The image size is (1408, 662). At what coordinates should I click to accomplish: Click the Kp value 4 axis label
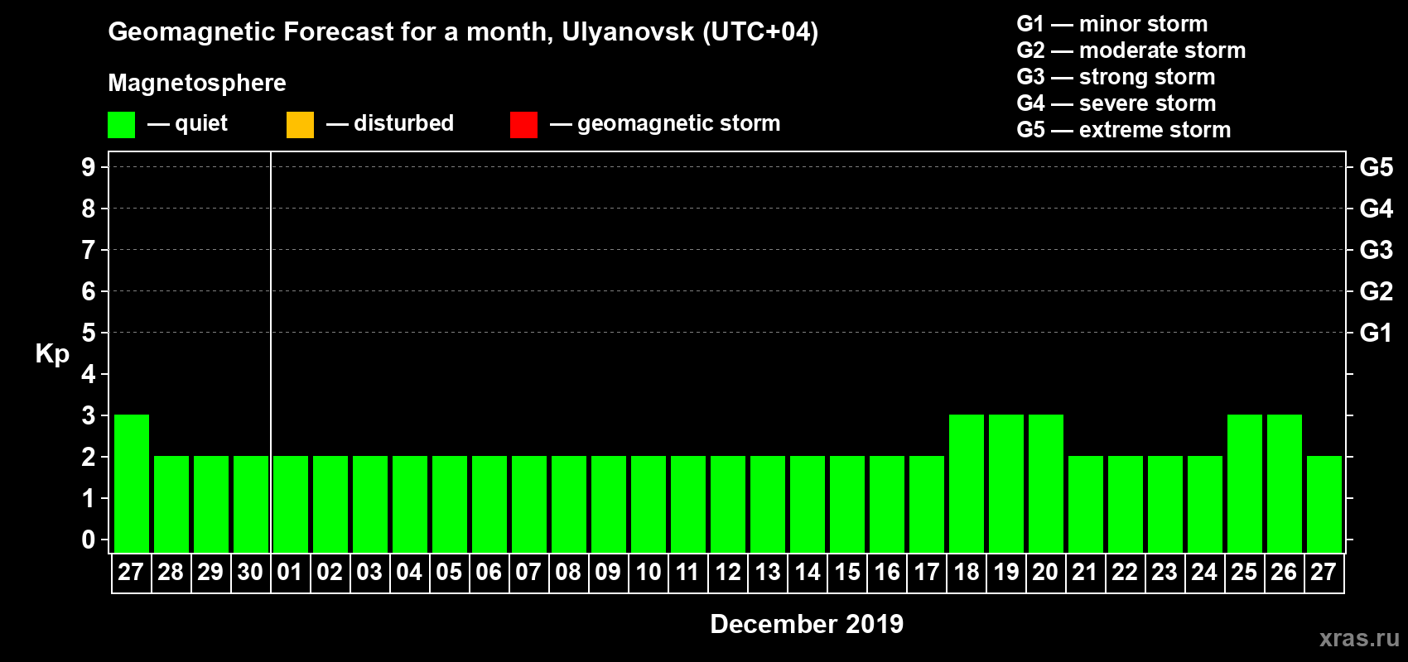tap(89, 374)
